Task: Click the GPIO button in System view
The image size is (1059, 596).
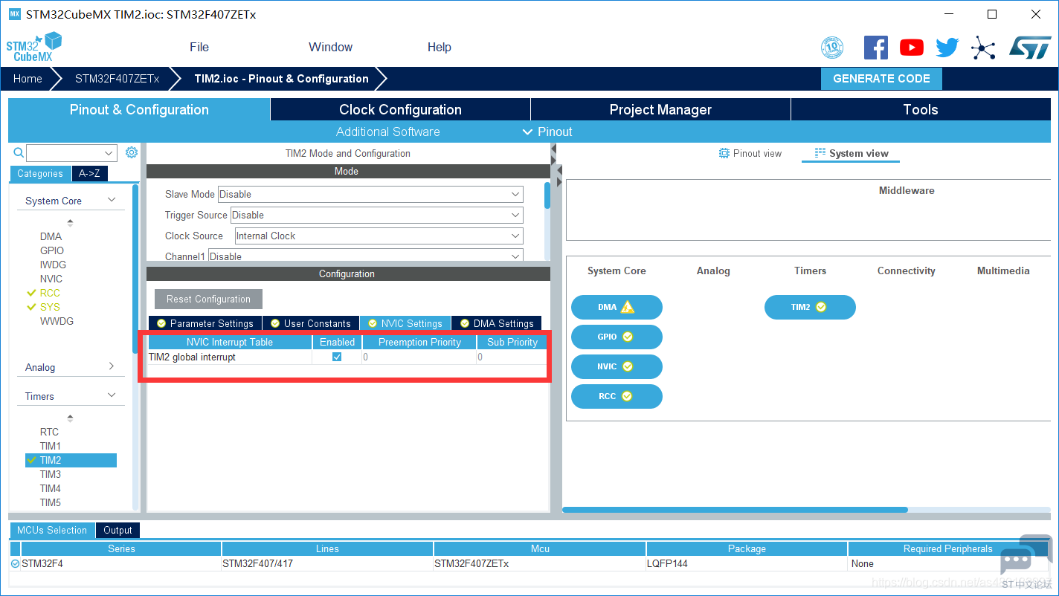Action: tap(617, 337)
